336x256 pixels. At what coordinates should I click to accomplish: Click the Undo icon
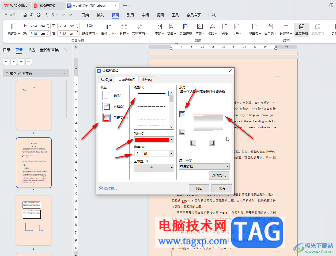[53, 15]
